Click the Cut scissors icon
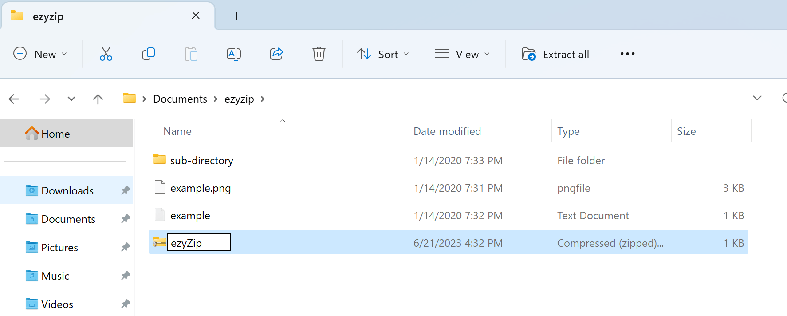This screenshot has height=316, width=787. (x=106, y=54)
